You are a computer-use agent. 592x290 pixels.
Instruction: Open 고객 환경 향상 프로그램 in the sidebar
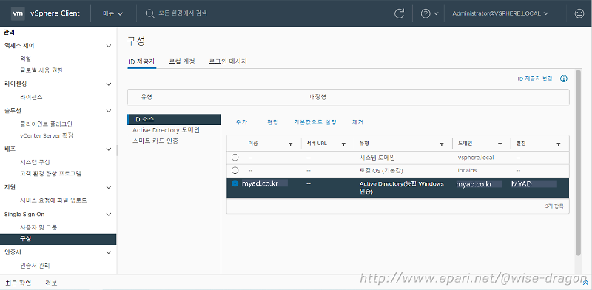tap(50, 173)
